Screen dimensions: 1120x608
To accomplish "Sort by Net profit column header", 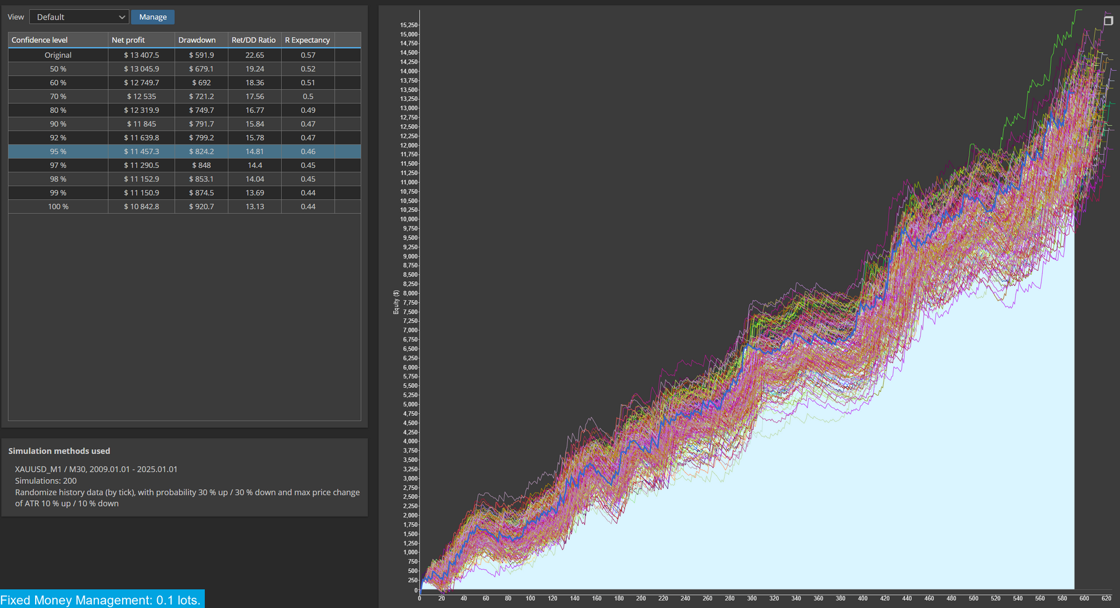I will (x=141, y=40).
